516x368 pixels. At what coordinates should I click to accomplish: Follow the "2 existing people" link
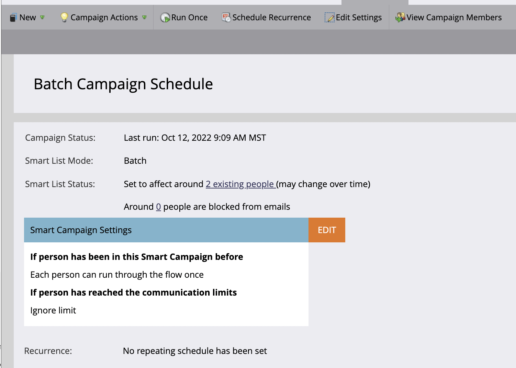(240, 184)
